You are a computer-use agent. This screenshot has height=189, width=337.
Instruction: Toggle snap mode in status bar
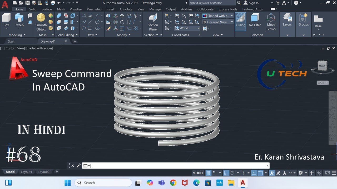(x=215, y=173)
